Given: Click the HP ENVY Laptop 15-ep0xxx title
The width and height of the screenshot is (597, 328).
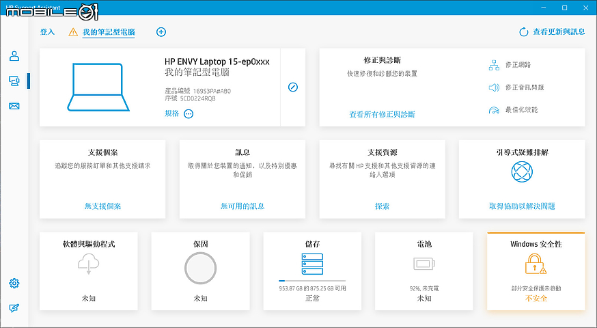Looking at the screenshot, I should [x=217, y=61].
